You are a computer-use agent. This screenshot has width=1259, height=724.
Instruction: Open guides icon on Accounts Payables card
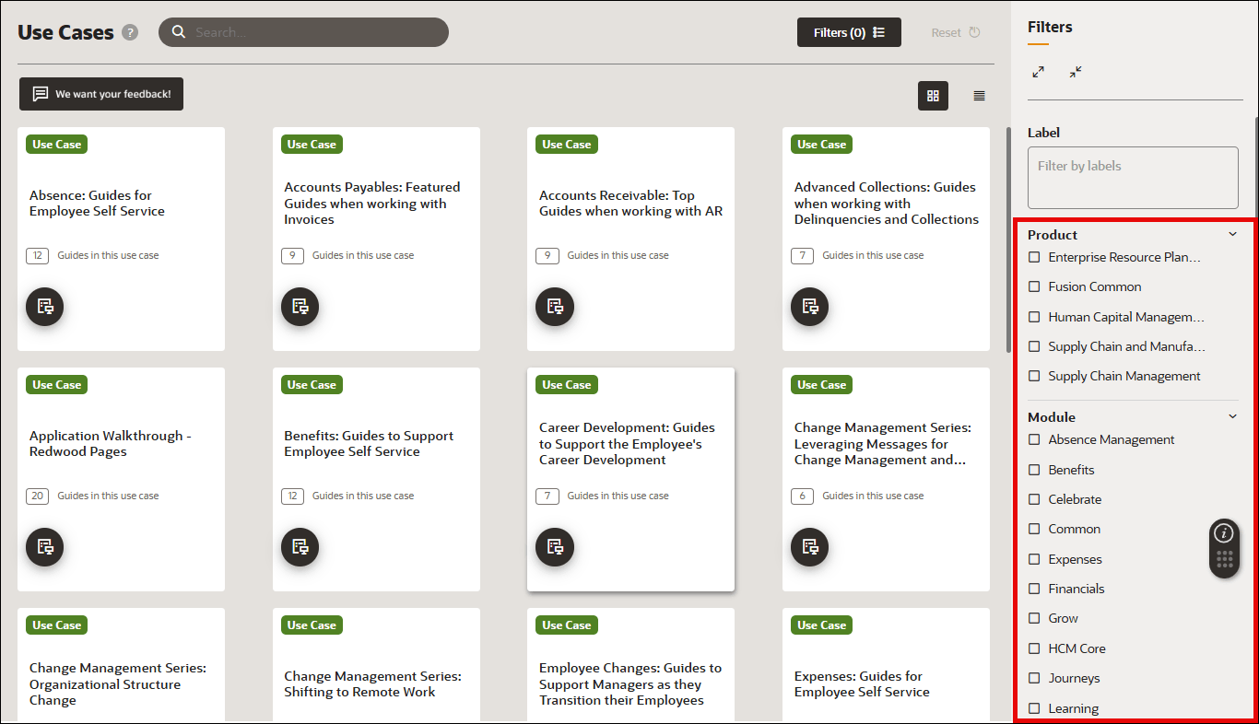point(300,307)
